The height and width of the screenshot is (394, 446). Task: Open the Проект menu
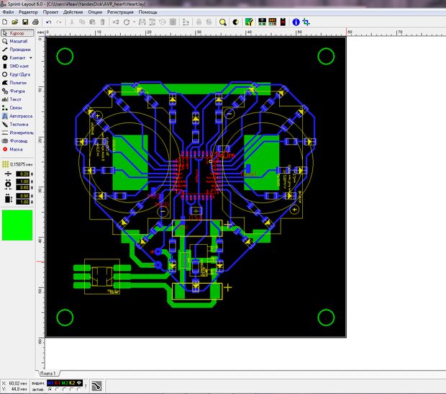[x=50, y=13]
